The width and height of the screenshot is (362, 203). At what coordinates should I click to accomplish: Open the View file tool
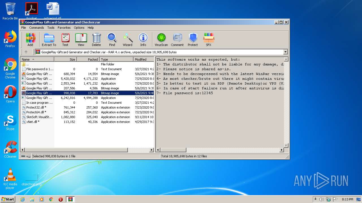[x=81, y=39]
